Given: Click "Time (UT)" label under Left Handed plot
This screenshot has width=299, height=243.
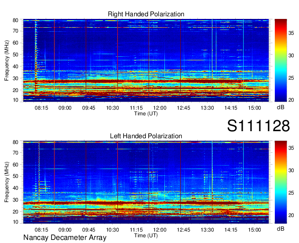Looking at the screenshot, I should [146, 236].
